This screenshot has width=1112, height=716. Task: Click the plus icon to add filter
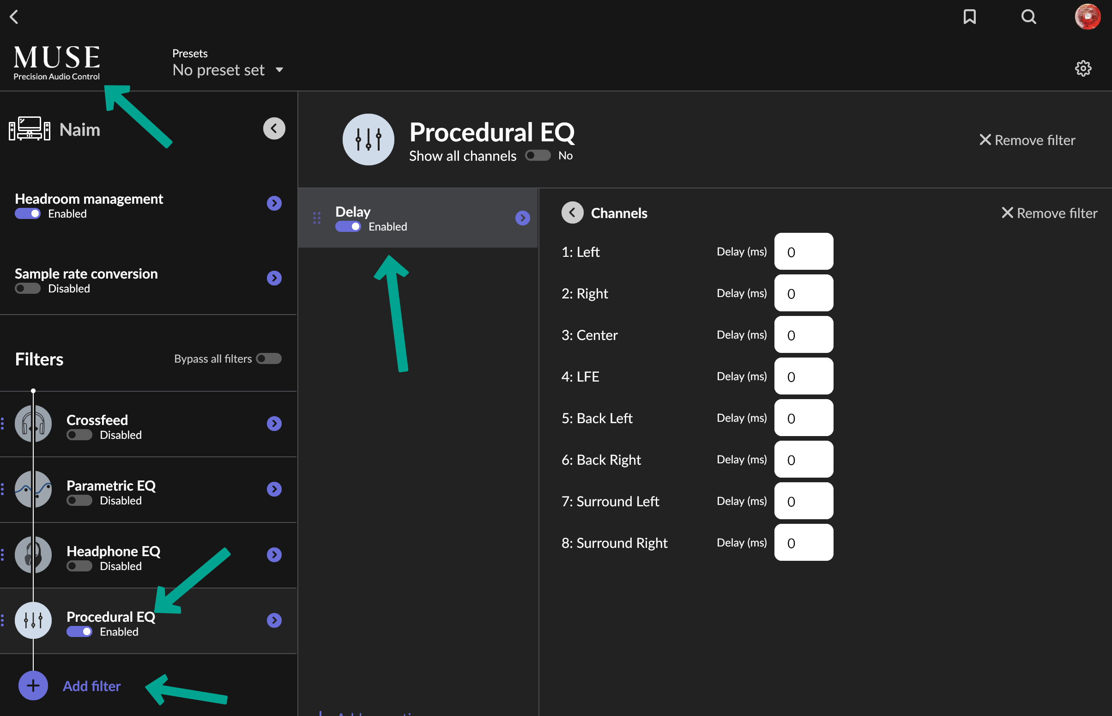(33, 686)
